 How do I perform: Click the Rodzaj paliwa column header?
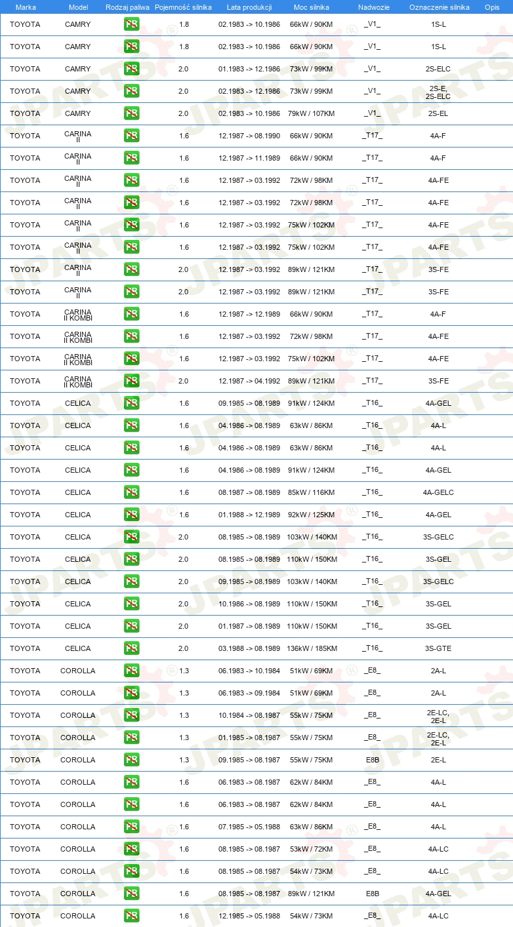[x=127, y=7]
